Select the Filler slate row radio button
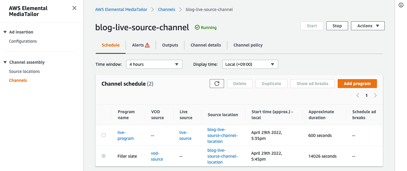407x171 pixels. pos(104,156)
